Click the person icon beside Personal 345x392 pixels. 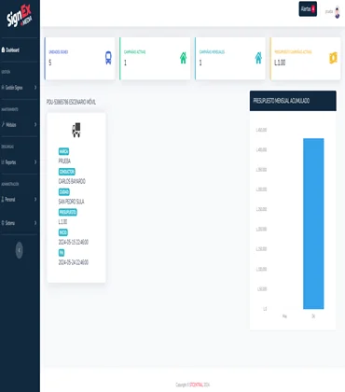(3, 199)
